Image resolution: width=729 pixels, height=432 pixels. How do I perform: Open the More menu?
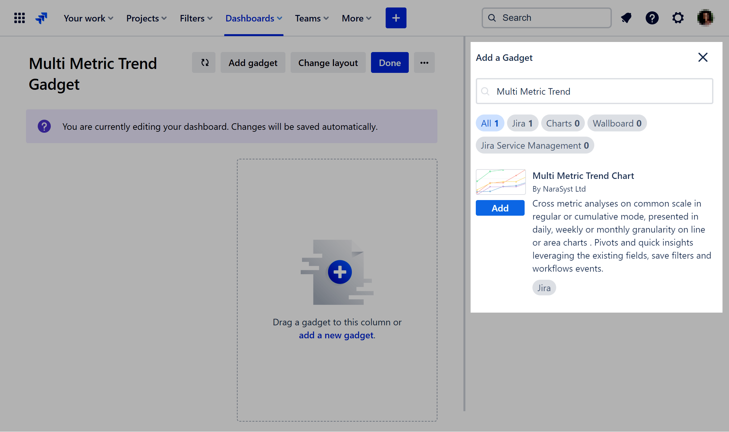[356, 18]
